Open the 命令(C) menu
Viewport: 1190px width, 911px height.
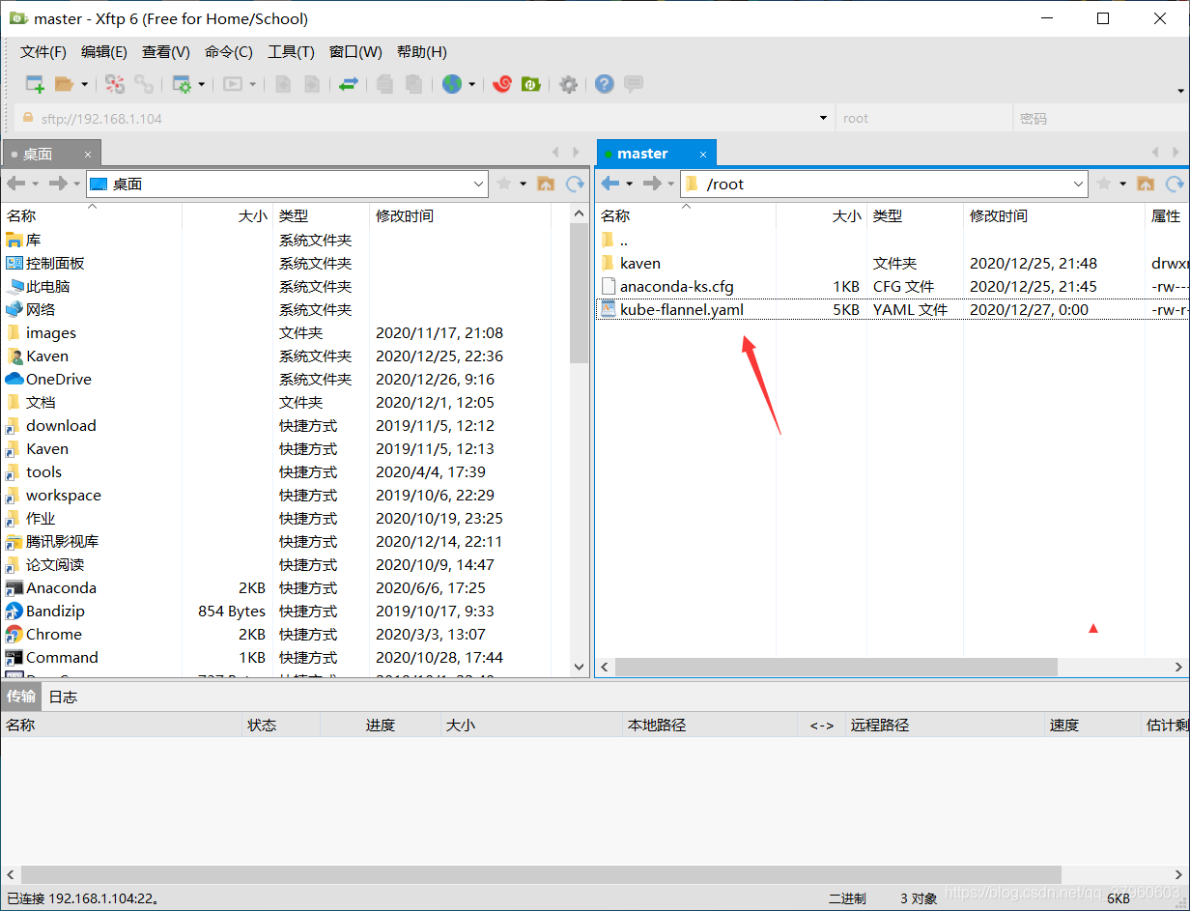(x=229, y=52)
